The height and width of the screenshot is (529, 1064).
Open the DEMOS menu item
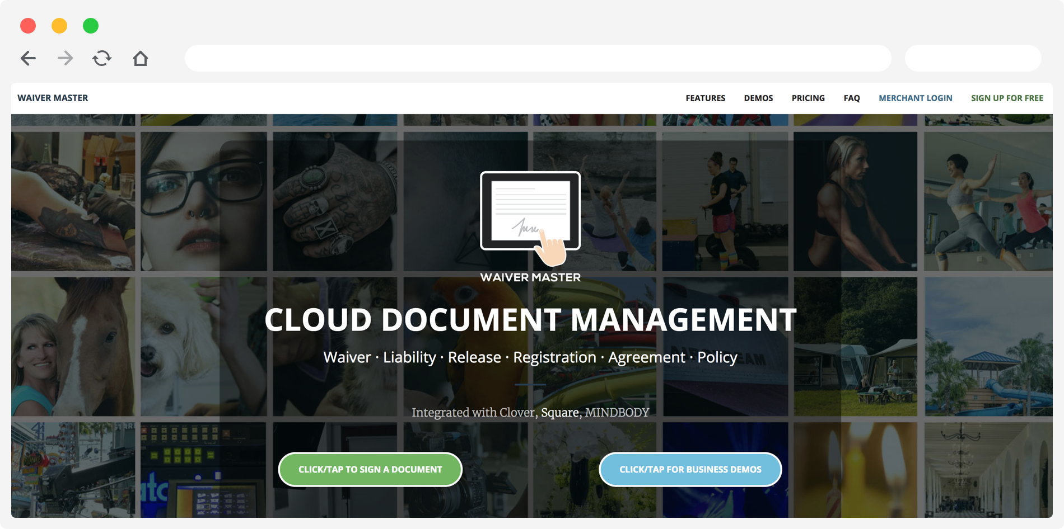click(x=758, y=98)
